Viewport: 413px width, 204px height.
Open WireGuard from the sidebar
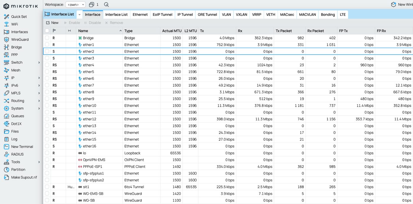(20, 39)
